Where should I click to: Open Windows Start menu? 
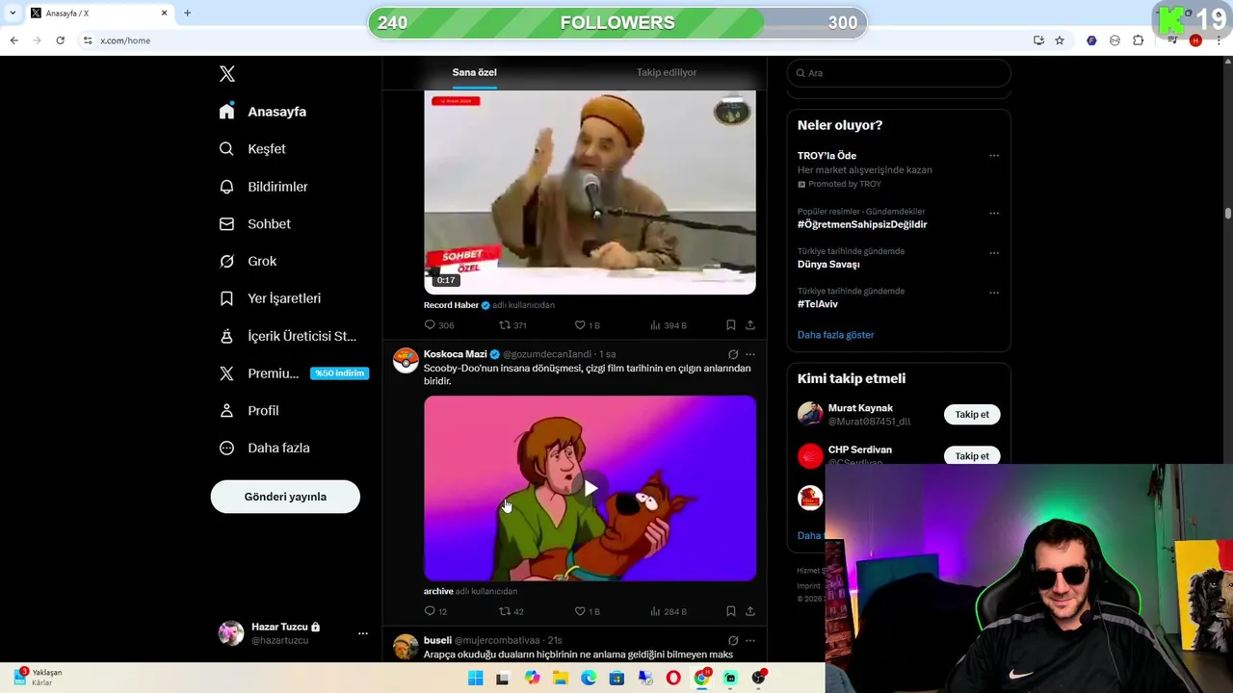(x=475, y=679)
